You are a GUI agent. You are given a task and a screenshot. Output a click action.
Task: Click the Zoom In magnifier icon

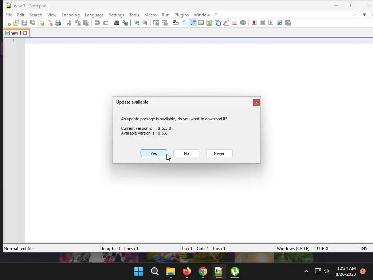136,23
